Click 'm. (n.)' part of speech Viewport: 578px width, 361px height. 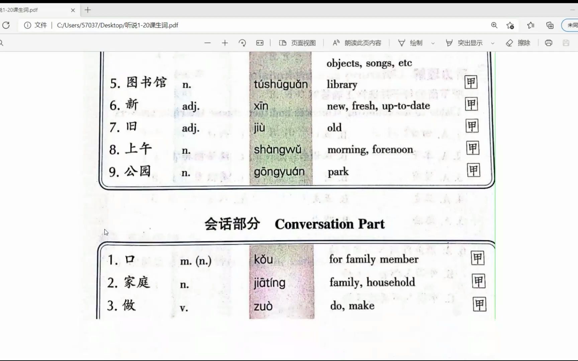pos(196,261)
